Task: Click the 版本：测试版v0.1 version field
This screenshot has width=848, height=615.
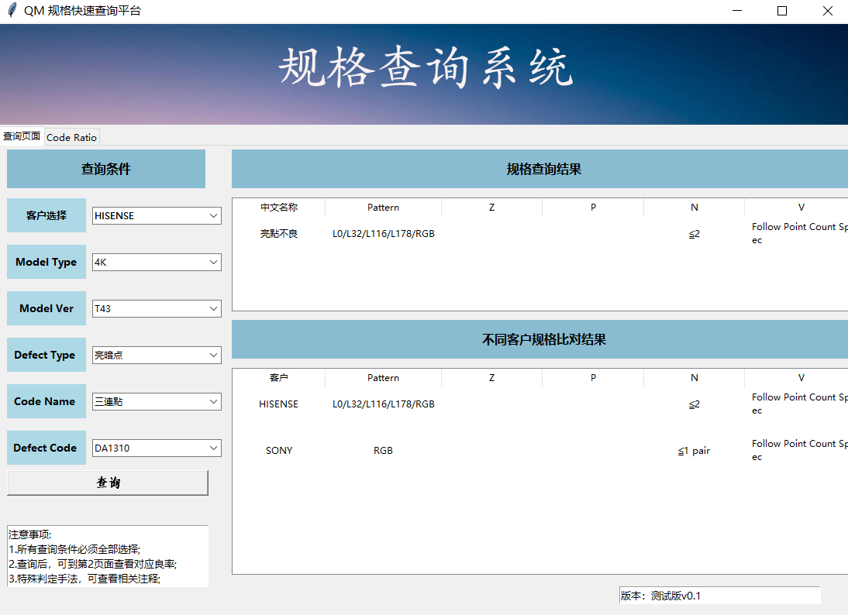Action: (x=720, y=596)
